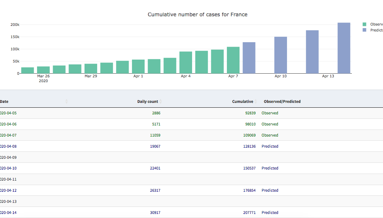383x218 pixels.
Task: Click the Cumulative column header text
Action: tap(242, 101)
